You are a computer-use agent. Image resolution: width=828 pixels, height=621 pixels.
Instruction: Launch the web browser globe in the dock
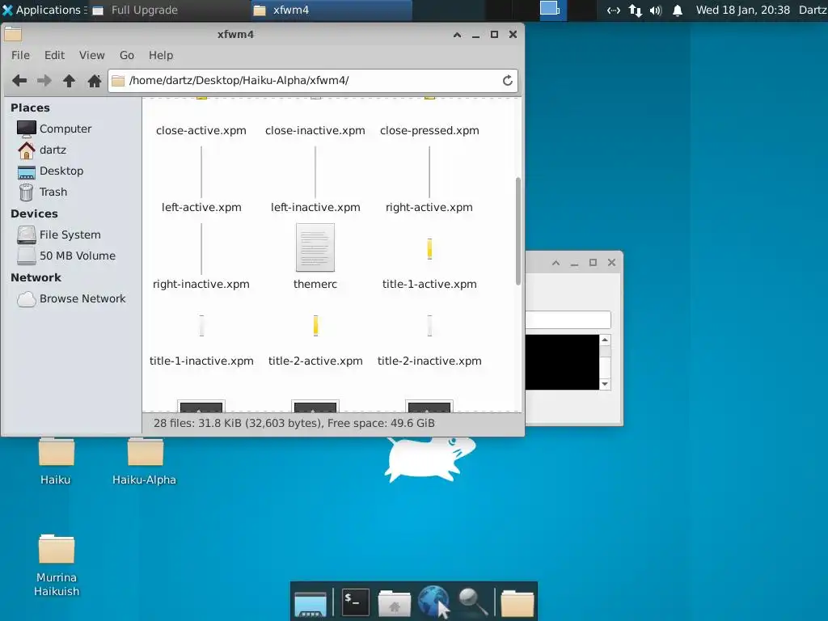pos(433,602)
